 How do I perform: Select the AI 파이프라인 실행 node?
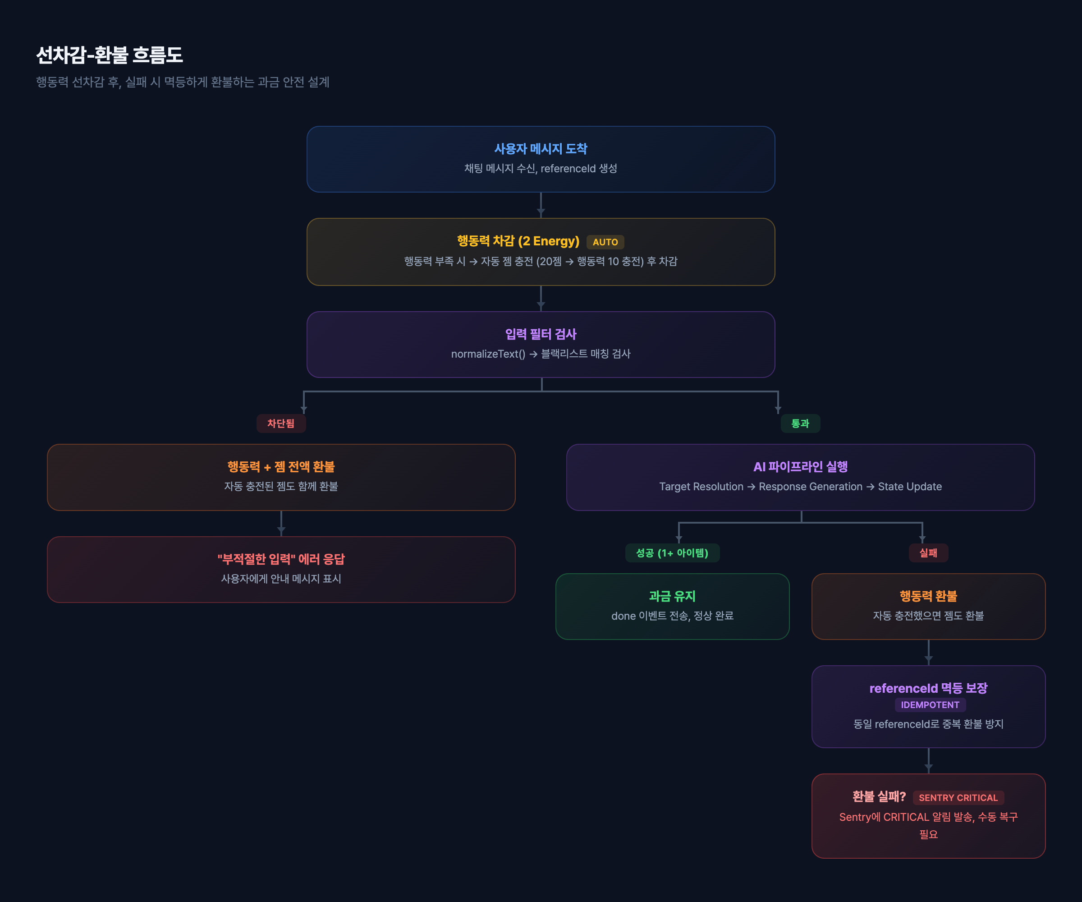(x=800, y=477)
